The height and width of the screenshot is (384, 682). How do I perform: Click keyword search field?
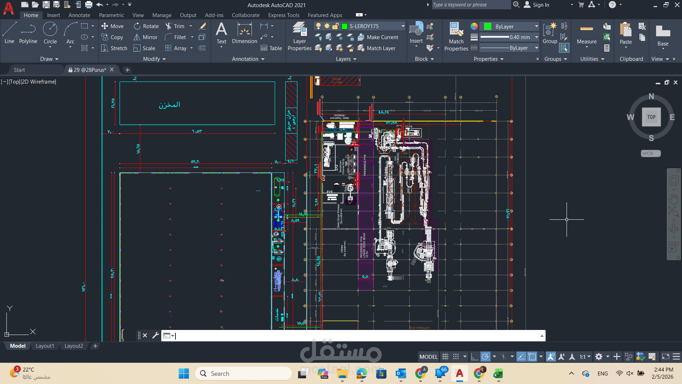(471, 5)
